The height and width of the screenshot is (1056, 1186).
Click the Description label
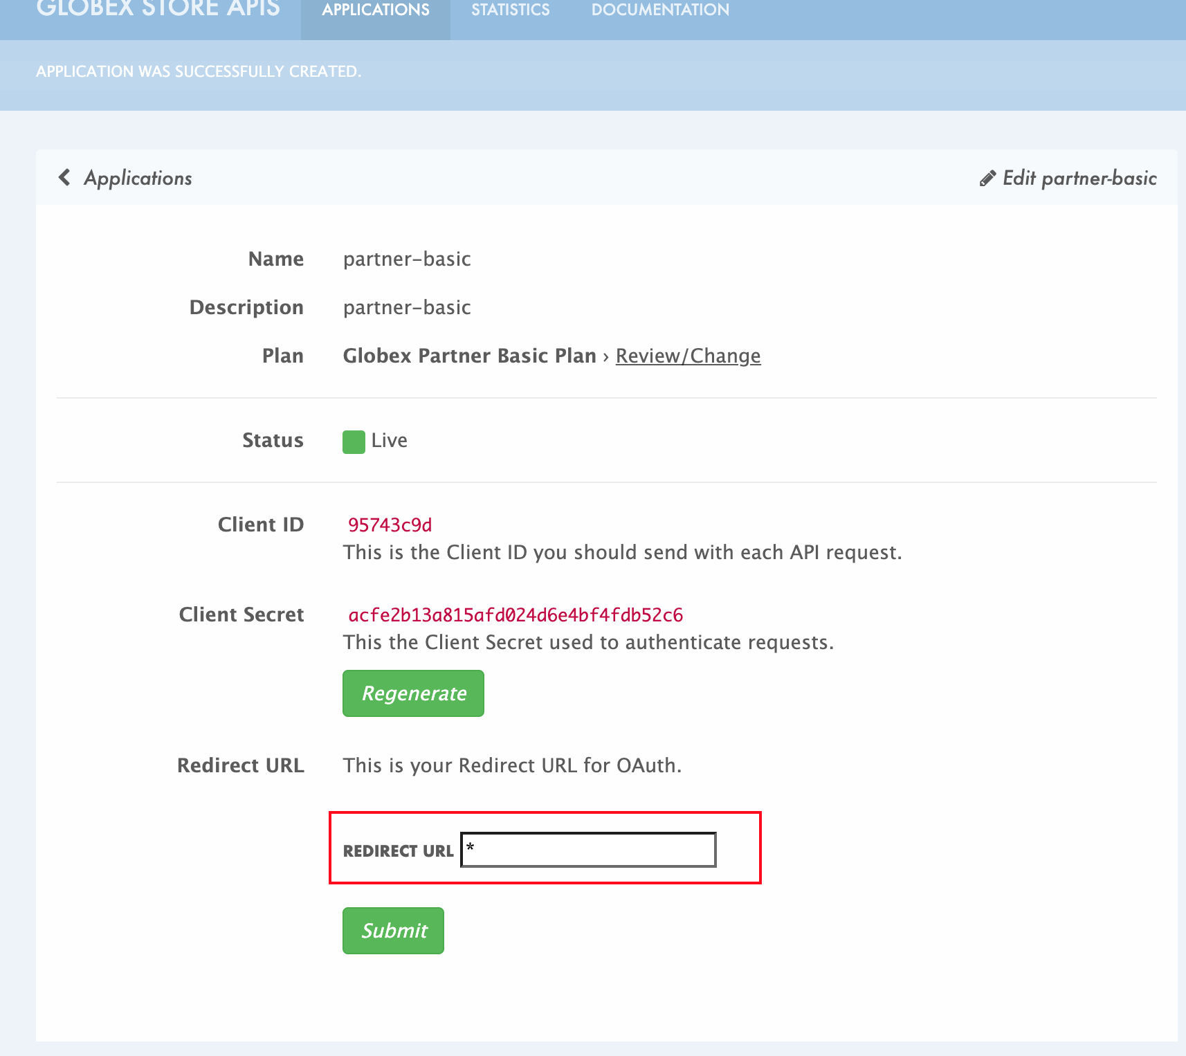click(x=246, y=307)
